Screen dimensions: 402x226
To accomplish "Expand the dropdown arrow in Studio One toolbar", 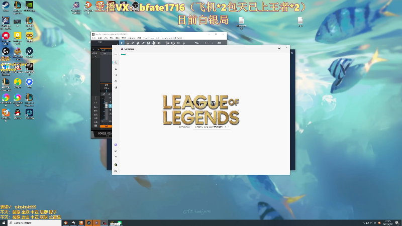I will point(212,43).
